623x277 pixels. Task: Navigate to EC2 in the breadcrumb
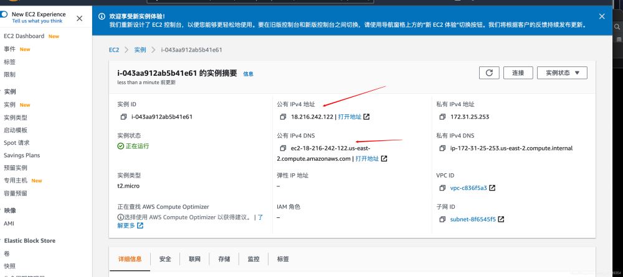point(114,50)
